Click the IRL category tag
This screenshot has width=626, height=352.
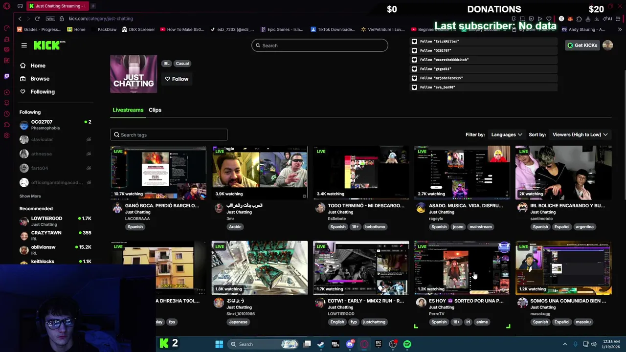166,64
